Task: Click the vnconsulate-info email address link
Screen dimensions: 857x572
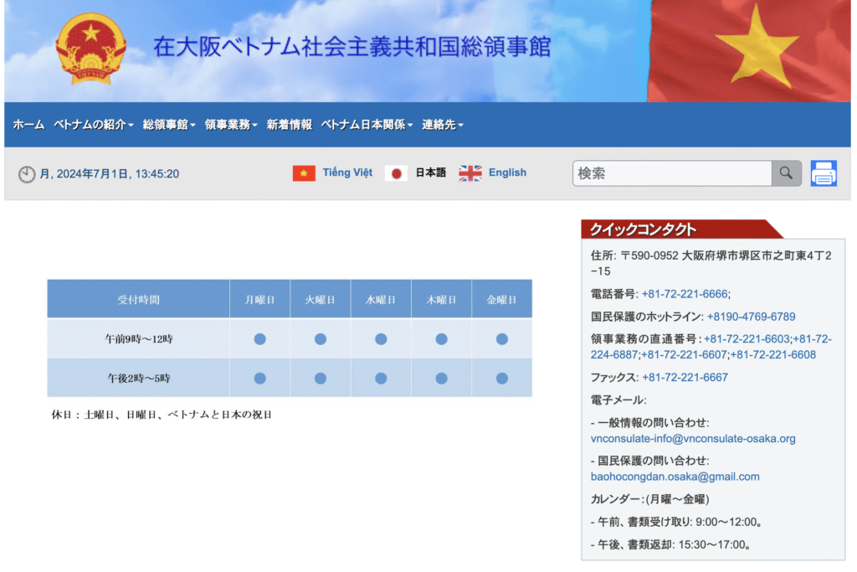Action: (x=692, y=438)
